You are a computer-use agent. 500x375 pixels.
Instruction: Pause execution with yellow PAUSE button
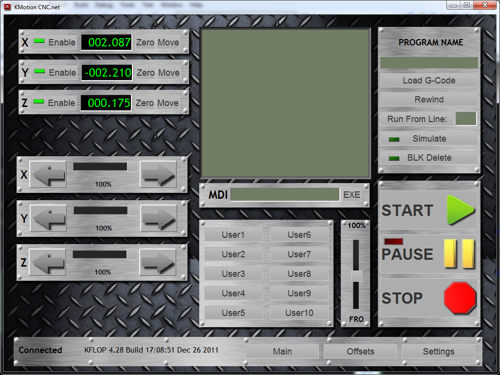(x=459, y=254)
